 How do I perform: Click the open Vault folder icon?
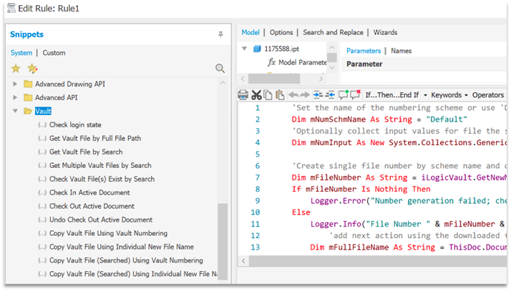tap(28, 111)
